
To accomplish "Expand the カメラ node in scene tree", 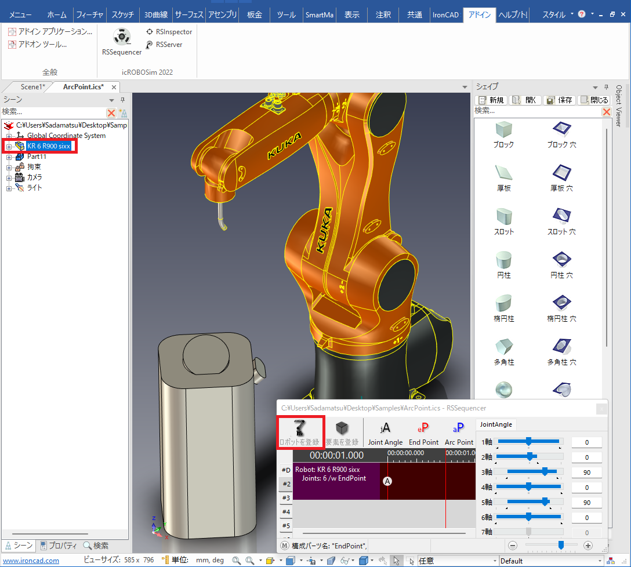I will [x=9, y=178].
